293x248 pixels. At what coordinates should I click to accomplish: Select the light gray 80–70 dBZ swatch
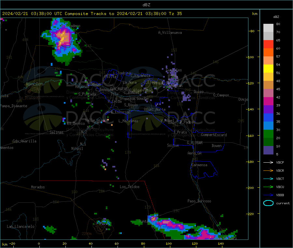pos(268,28)
